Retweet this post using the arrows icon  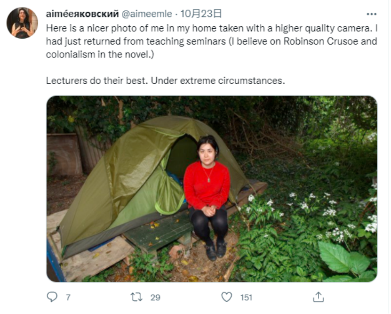[136, 297]
